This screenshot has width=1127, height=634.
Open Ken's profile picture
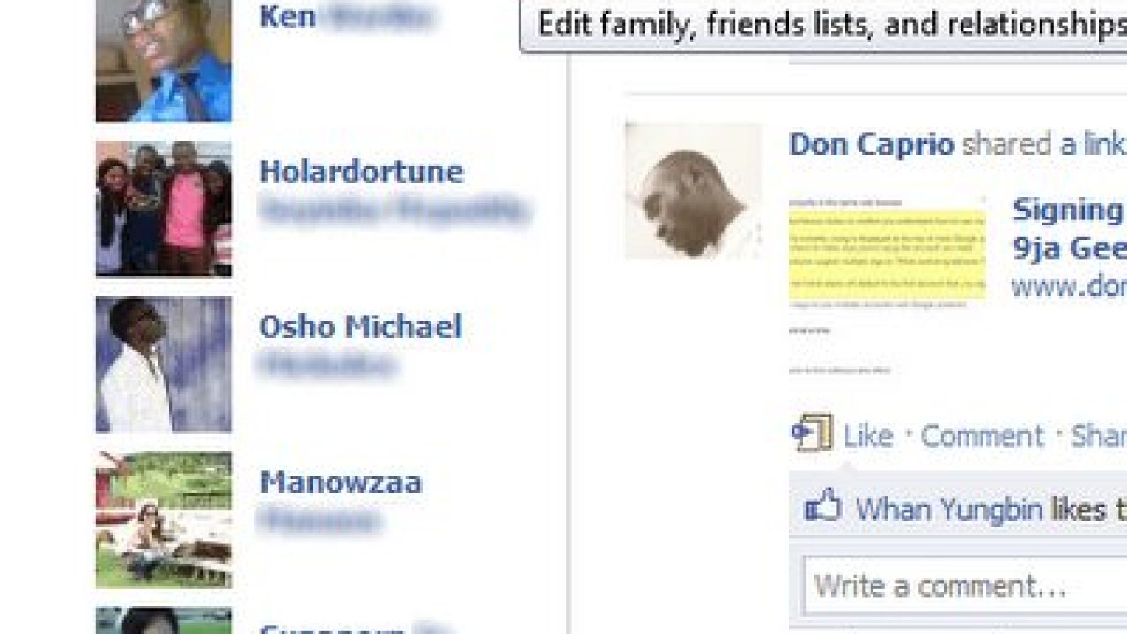[x=164, y=60]
